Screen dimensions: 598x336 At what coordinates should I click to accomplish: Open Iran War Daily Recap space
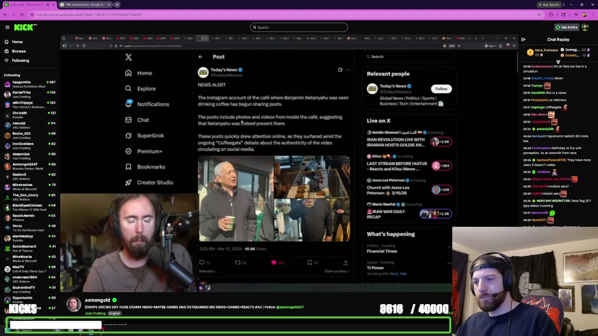(x=409, y=211)
